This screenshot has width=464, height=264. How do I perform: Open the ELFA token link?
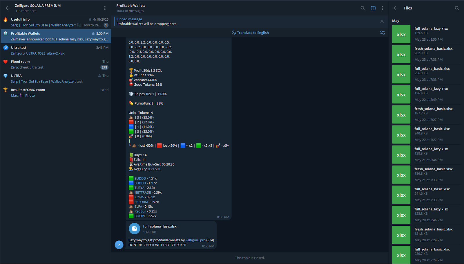138,206
